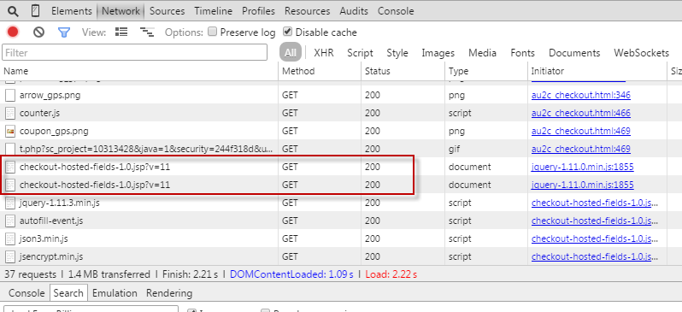The image size is (682, 312).
Task: Open the Resources tab
Action: [x=307, y=11]
